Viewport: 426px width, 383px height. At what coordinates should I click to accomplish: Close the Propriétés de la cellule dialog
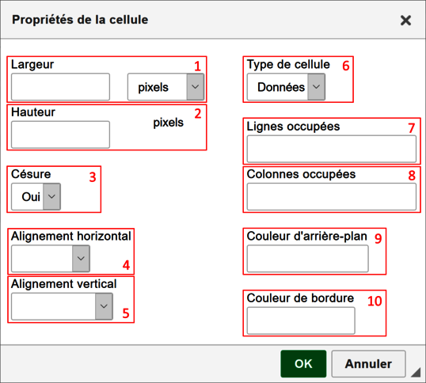(x=405, y=21)
